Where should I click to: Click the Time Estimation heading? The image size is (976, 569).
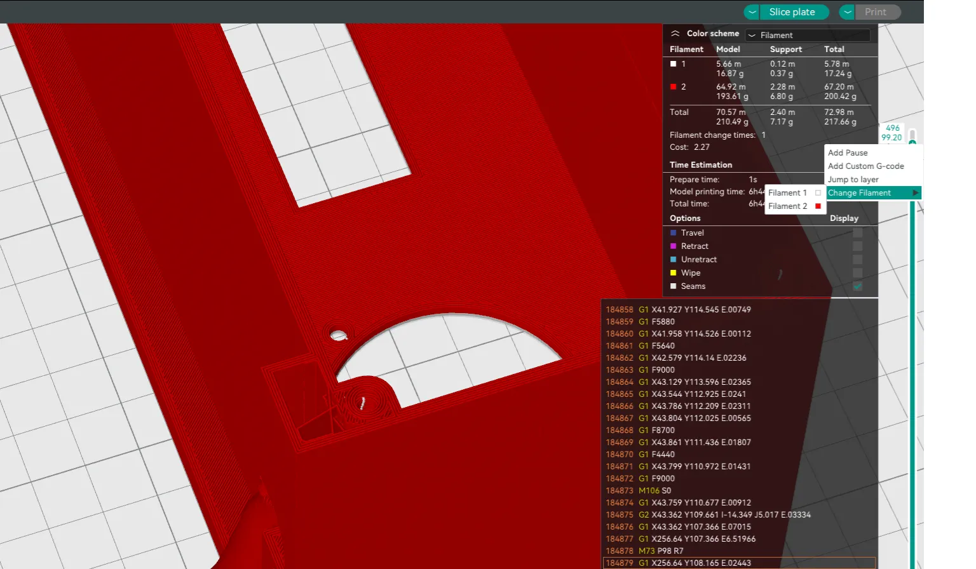(701, 165)
